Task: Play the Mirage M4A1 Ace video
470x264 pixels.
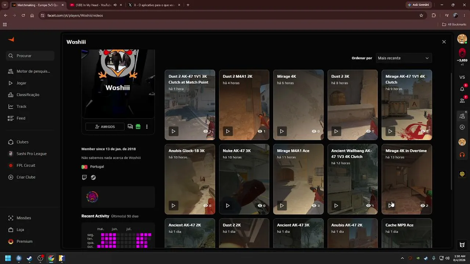Action: coord(282,206)
